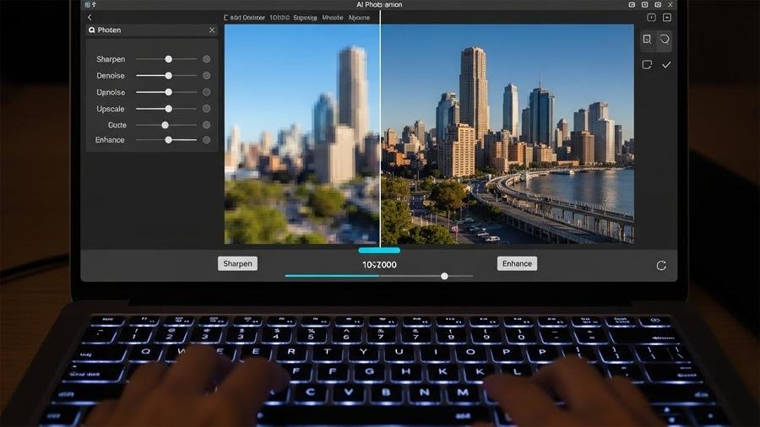This screenshot has height=427, width=760.
Task: Open the Soposing menu item
Action: point(305,18)
